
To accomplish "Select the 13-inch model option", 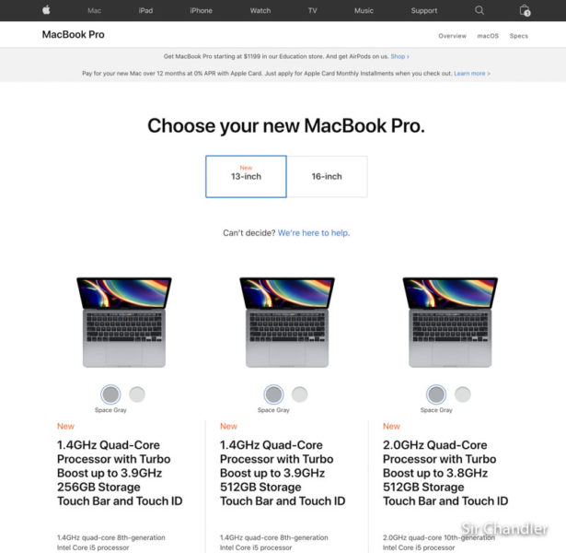I will pos(246,176).
